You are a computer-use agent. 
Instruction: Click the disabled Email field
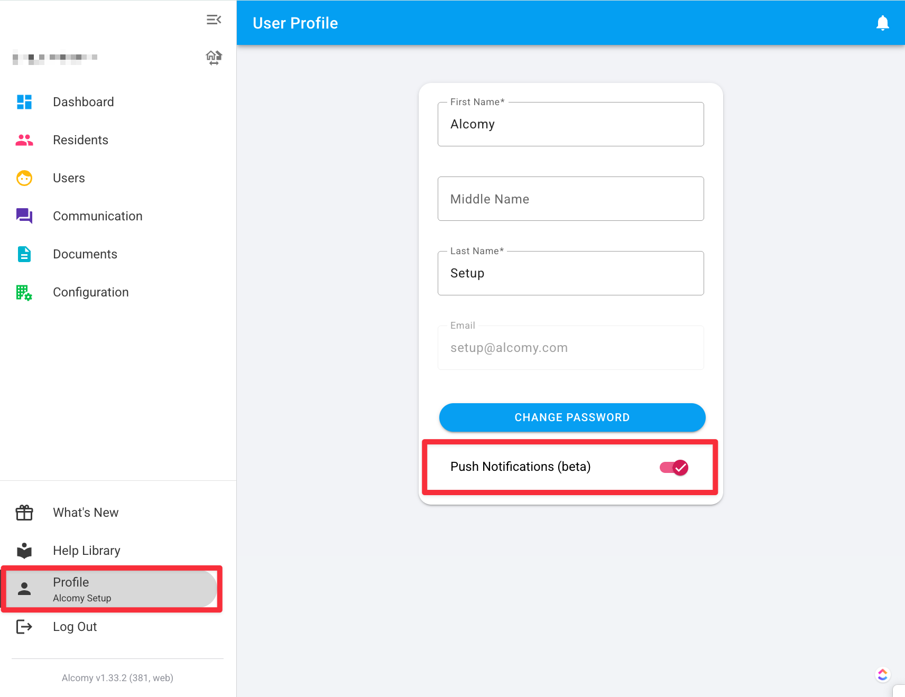571,348
